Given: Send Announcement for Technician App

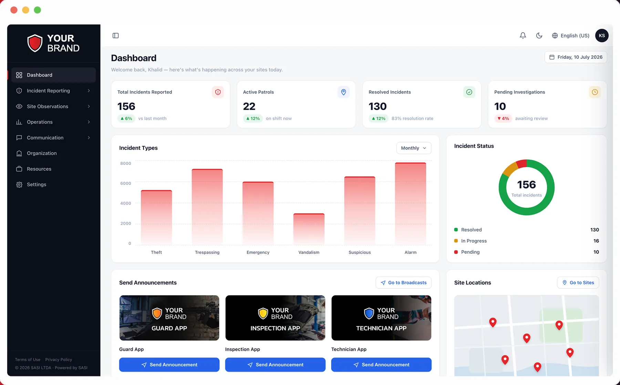Looking at the screenshot, I should tap(381, 365).
